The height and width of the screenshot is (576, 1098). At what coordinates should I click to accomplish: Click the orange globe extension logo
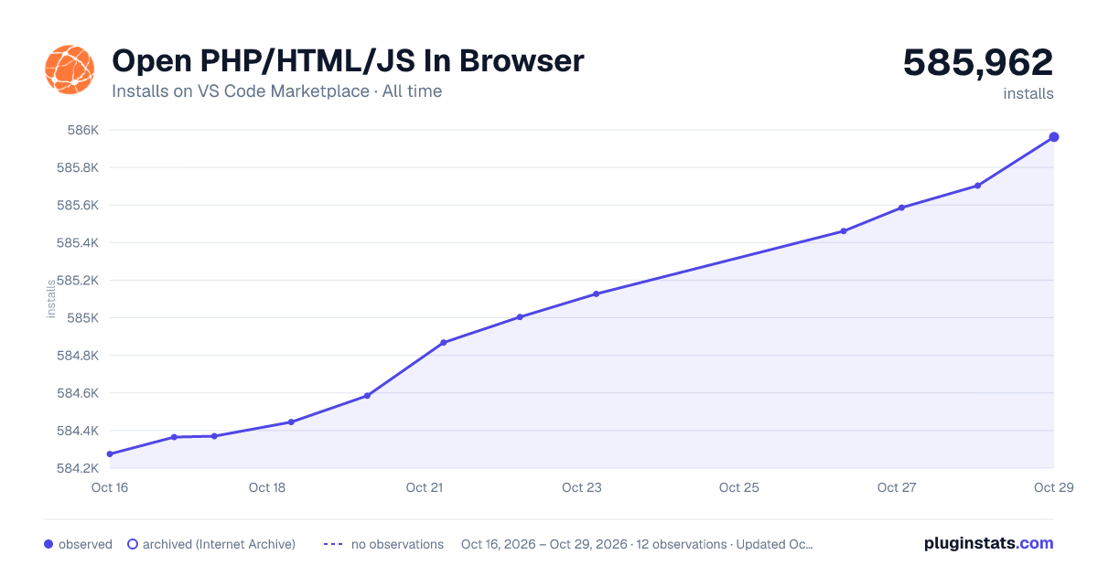pyautogui.click(x=70, y=69)
